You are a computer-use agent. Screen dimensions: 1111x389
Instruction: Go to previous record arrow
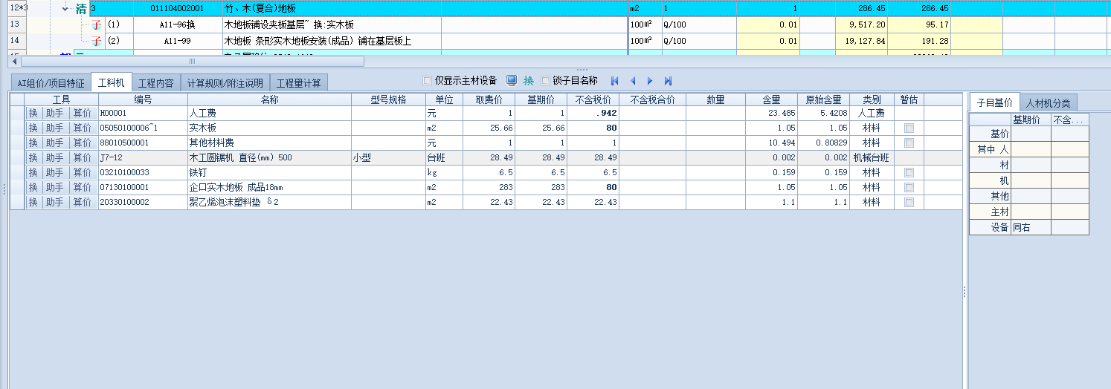(633, 81)
